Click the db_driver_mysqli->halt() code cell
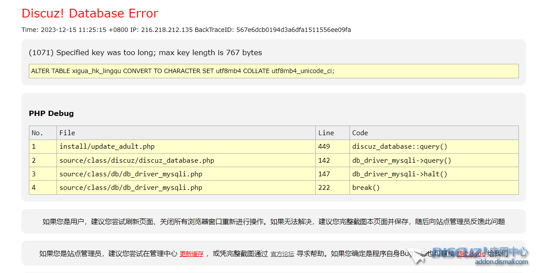Image resolution: width=536 pixels, height=273 pixels. [400, 174]
